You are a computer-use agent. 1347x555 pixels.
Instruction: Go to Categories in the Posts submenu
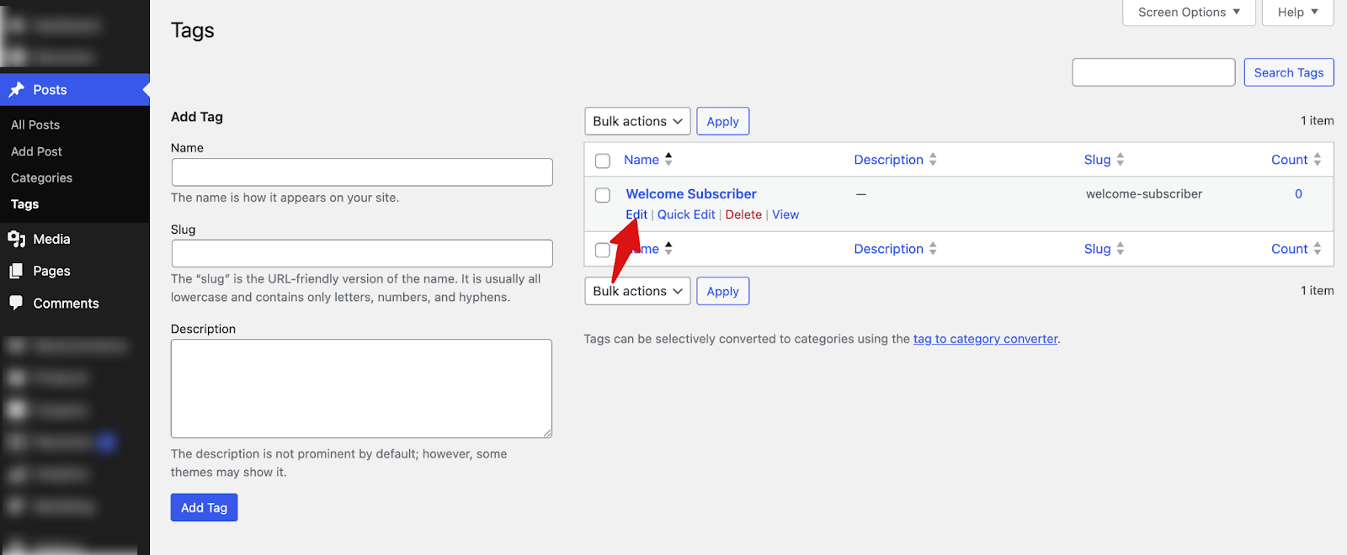(41, 178)
